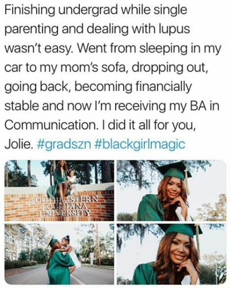Click the gold tassel in the top-right photo
The height and width of the screenshot is (288, 230).
point(186,182)
